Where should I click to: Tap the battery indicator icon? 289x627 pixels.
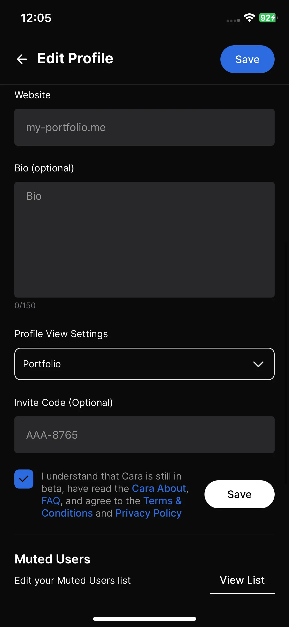[268, 18]
